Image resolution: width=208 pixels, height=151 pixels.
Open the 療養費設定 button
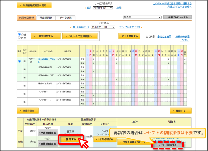(x=28, y=111)
